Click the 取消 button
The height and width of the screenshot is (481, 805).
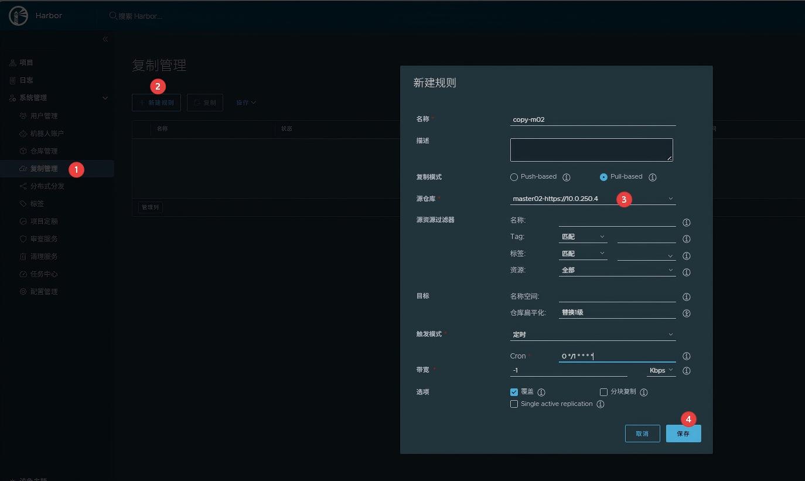point(642,434)
